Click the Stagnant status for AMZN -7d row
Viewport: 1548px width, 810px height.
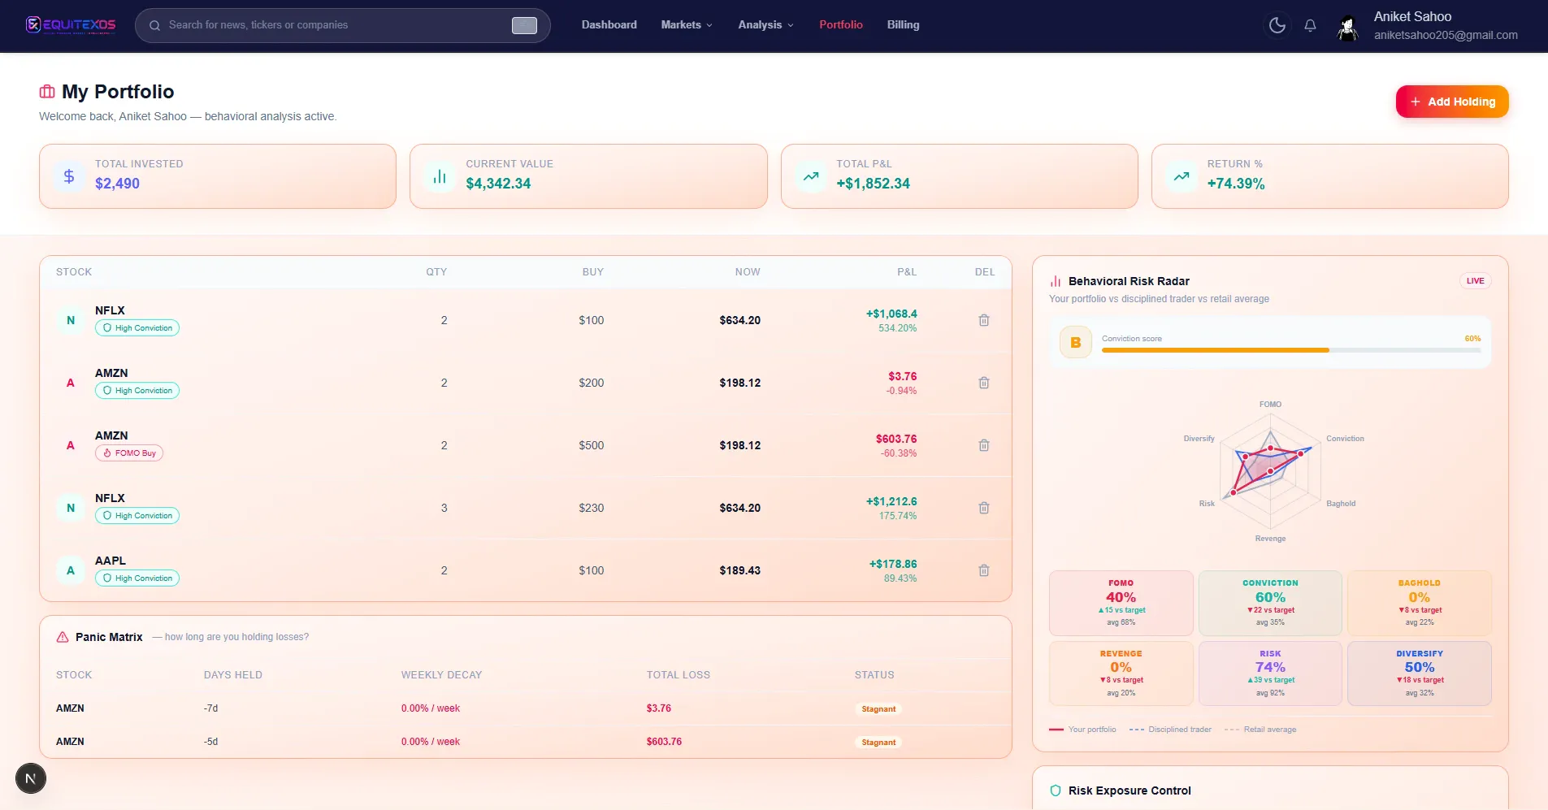click(878, 709)
